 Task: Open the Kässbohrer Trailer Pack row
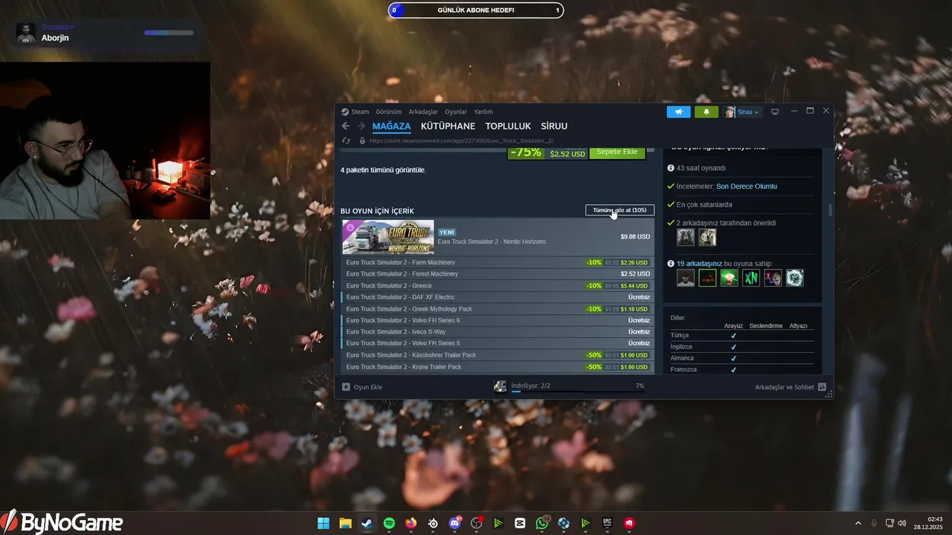coord(498,355)
